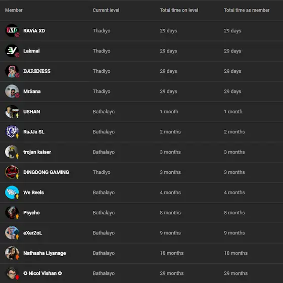Open USHAN's avatar thumbnail
283x283 pixels.
click(x=12, y=111)
